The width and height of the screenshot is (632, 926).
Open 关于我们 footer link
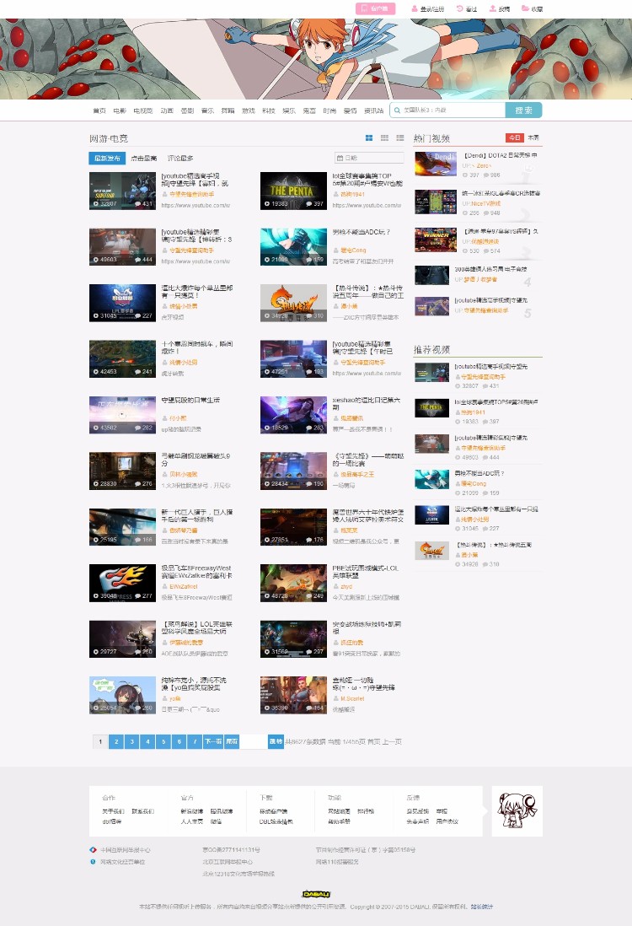113,811
